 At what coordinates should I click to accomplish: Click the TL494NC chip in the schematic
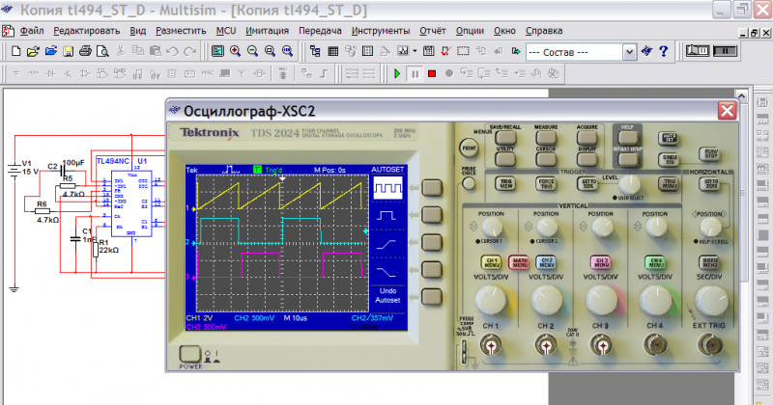point(130,202)
